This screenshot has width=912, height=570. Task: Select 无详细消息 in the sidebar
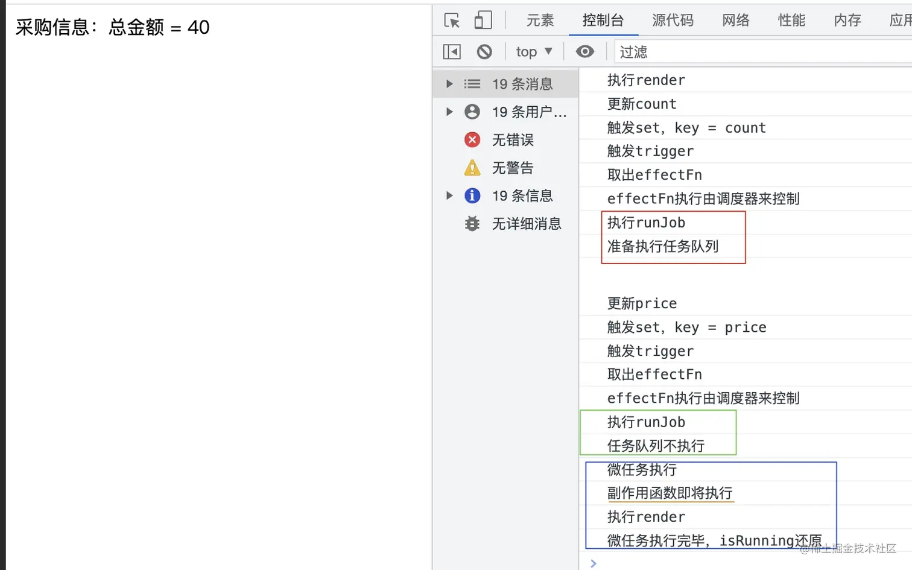click(x=505, y=224)
